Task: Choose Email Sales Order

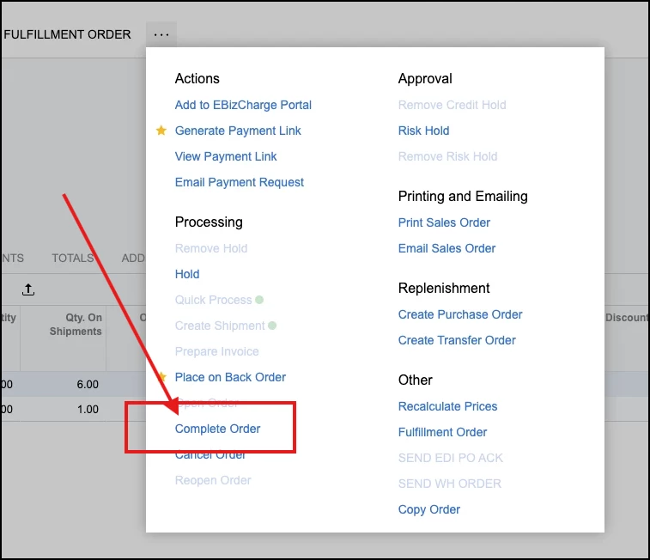Action: pos(446,248)
